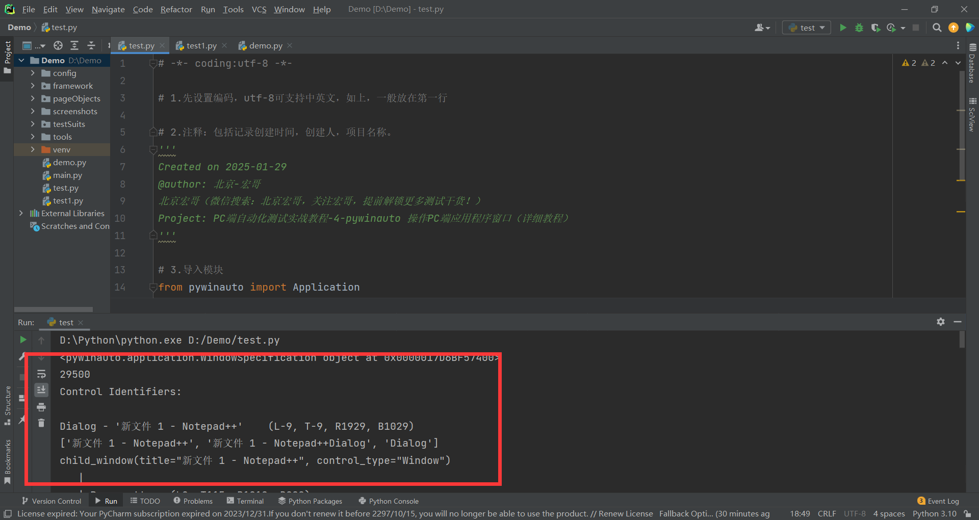The image size is (979, 520).
Task: Clear run output with the trash icon
Action: click(x=41, y=423)
